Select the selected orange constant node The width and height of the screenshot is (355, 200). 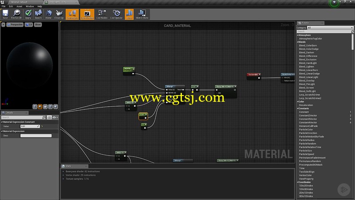click(143, 116)
